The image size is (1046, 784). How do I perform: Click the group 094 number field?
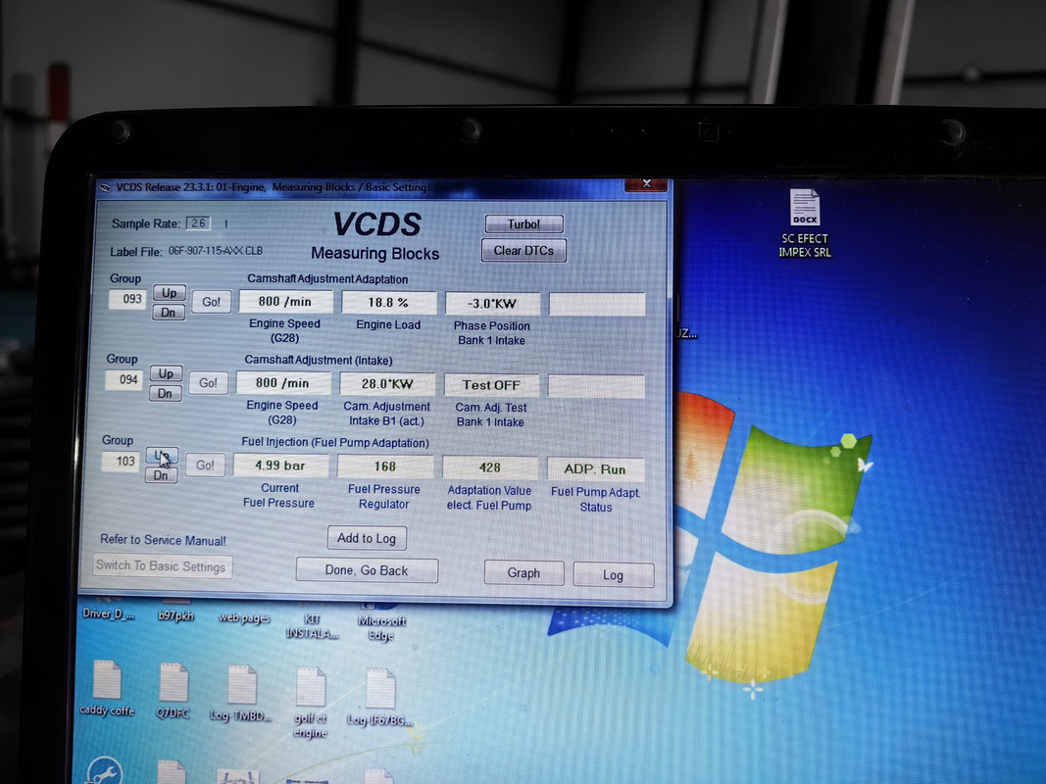point(125,380)
